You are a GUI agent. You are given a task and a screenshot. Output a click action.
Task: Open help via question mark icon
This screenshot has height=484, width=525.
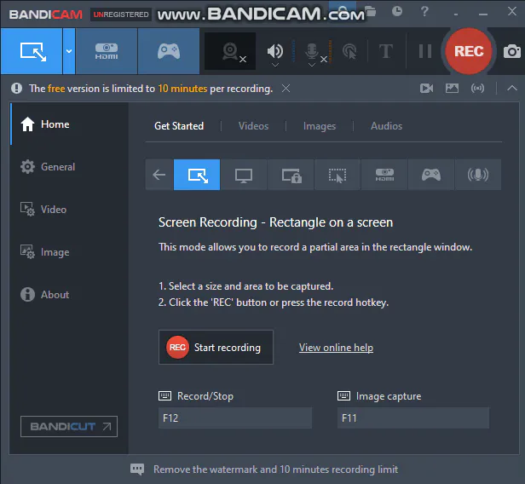click(x=424, y=11)
